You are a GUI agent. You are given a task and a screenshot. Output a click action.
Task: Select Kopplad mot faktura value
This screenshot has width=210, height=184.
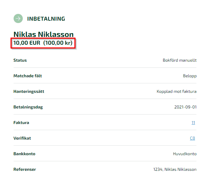176,91
